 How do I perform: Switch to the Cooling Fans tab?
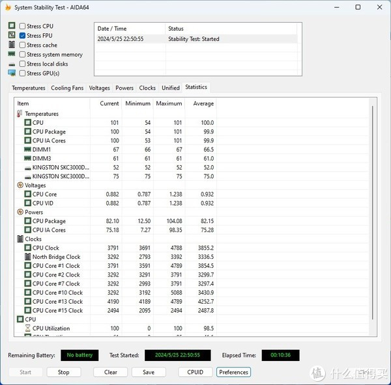tap(67, 88)
